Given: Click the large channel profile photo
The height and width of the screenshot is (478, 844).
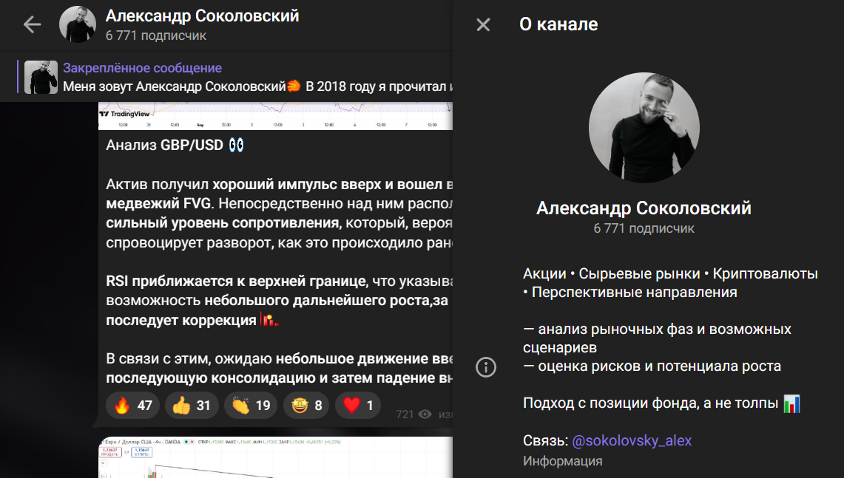Looking at the screenshot, I should 644,127.
